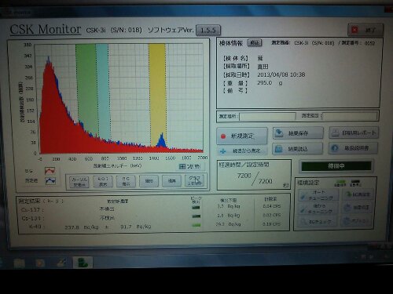The height and width of the screenshot is (294, 393).
Task: Start a new measurement with the red-dot button
Action: pyautogui.click(x=242, y=136)
